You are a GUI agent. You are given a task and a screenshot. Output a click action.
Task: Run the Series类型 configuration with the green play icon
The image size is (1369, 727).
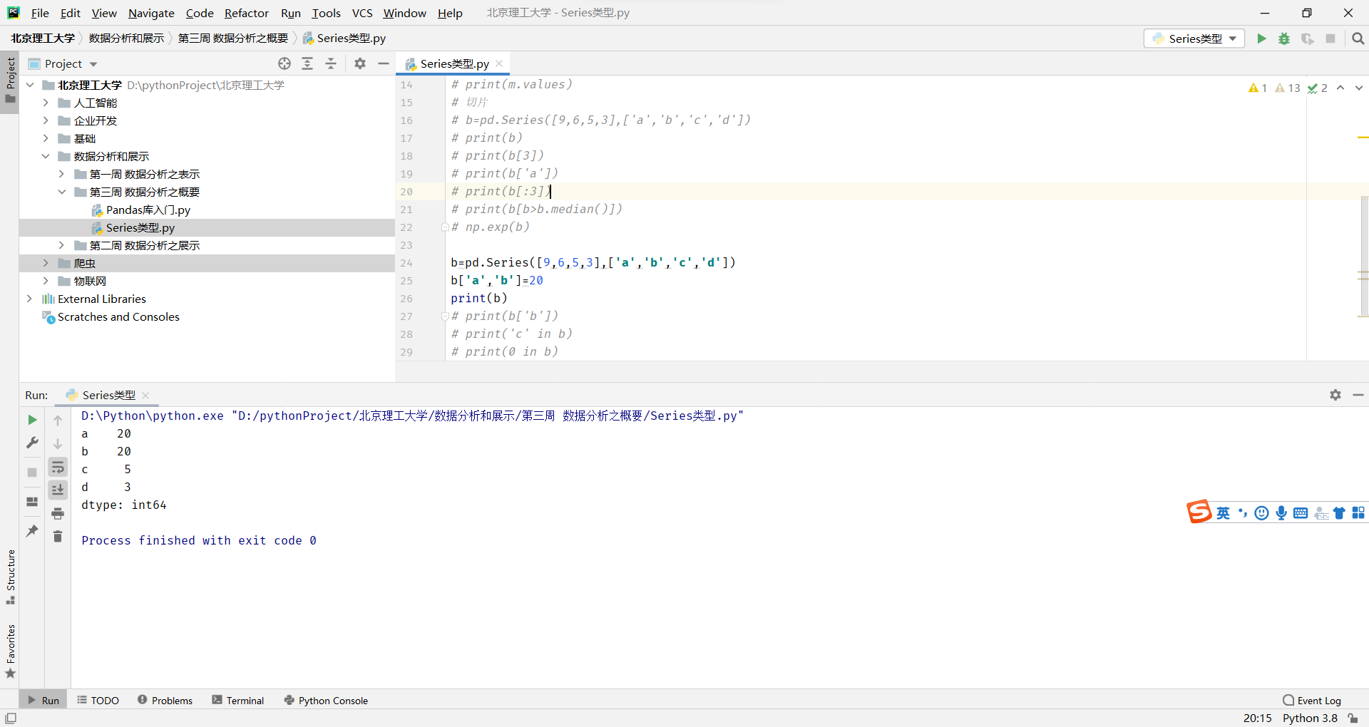1261,38
